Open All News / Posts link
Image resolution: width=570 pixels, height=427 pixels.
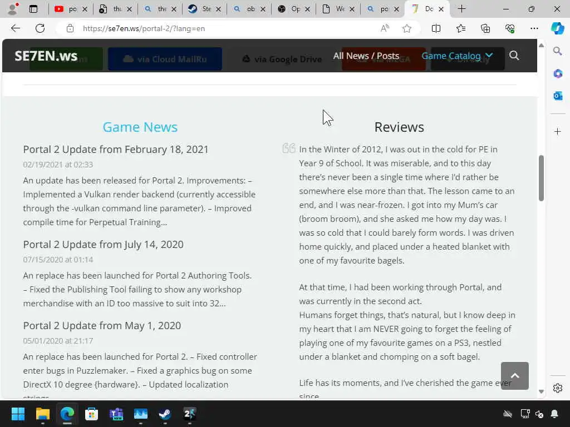[x=366, y=56]
